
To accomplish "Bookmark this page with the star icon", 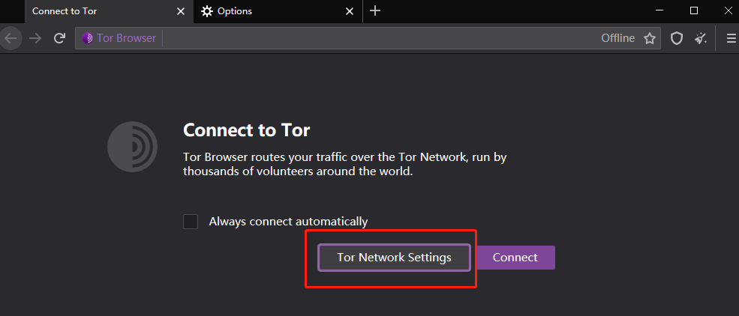I will point(650,38).
